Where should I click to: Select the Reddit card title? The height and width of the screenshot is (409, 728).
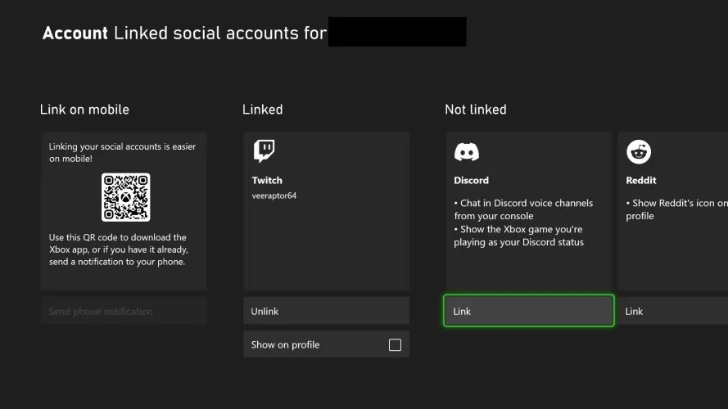point(641,180)
